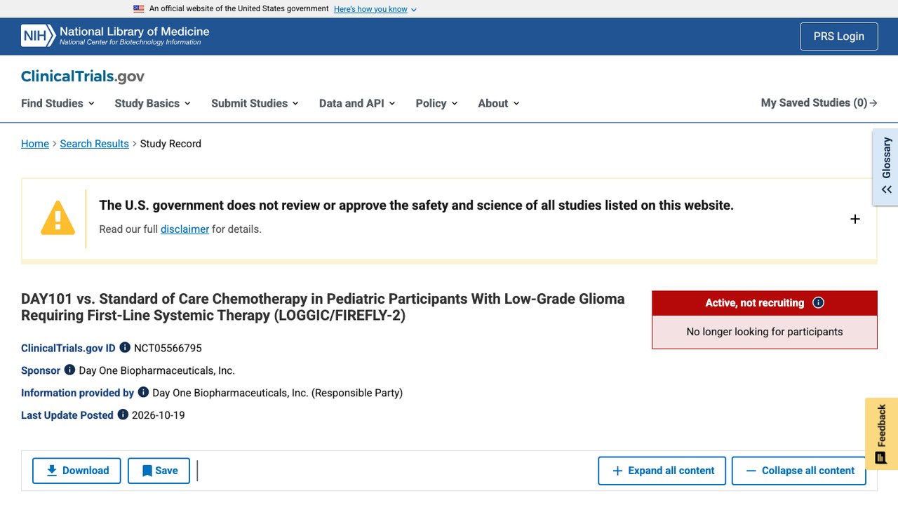Open the Study Basics menu

(153, 103)
